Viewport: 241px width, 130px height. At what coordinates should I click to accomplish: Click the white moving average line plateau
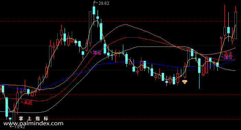161,47
